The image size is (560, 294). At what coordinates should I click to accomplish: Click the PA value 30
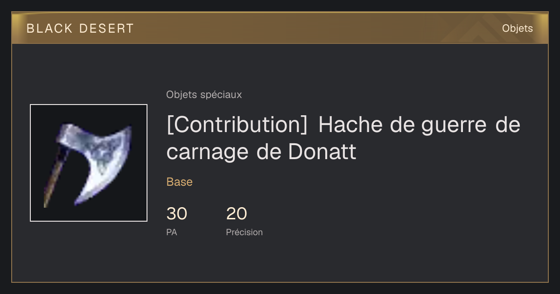point(177,214)
